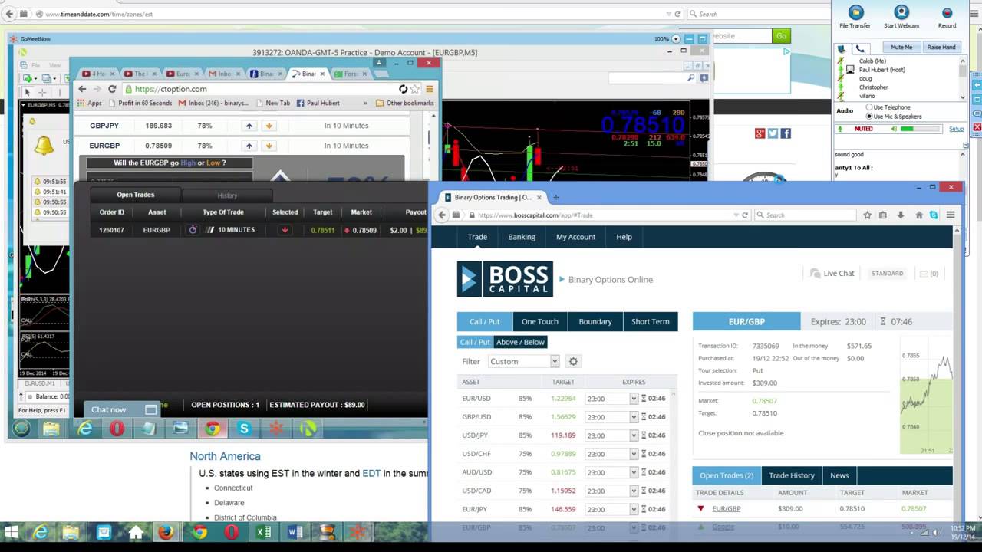
Task: Open the Other bookmarks folder
Action: 404,103
